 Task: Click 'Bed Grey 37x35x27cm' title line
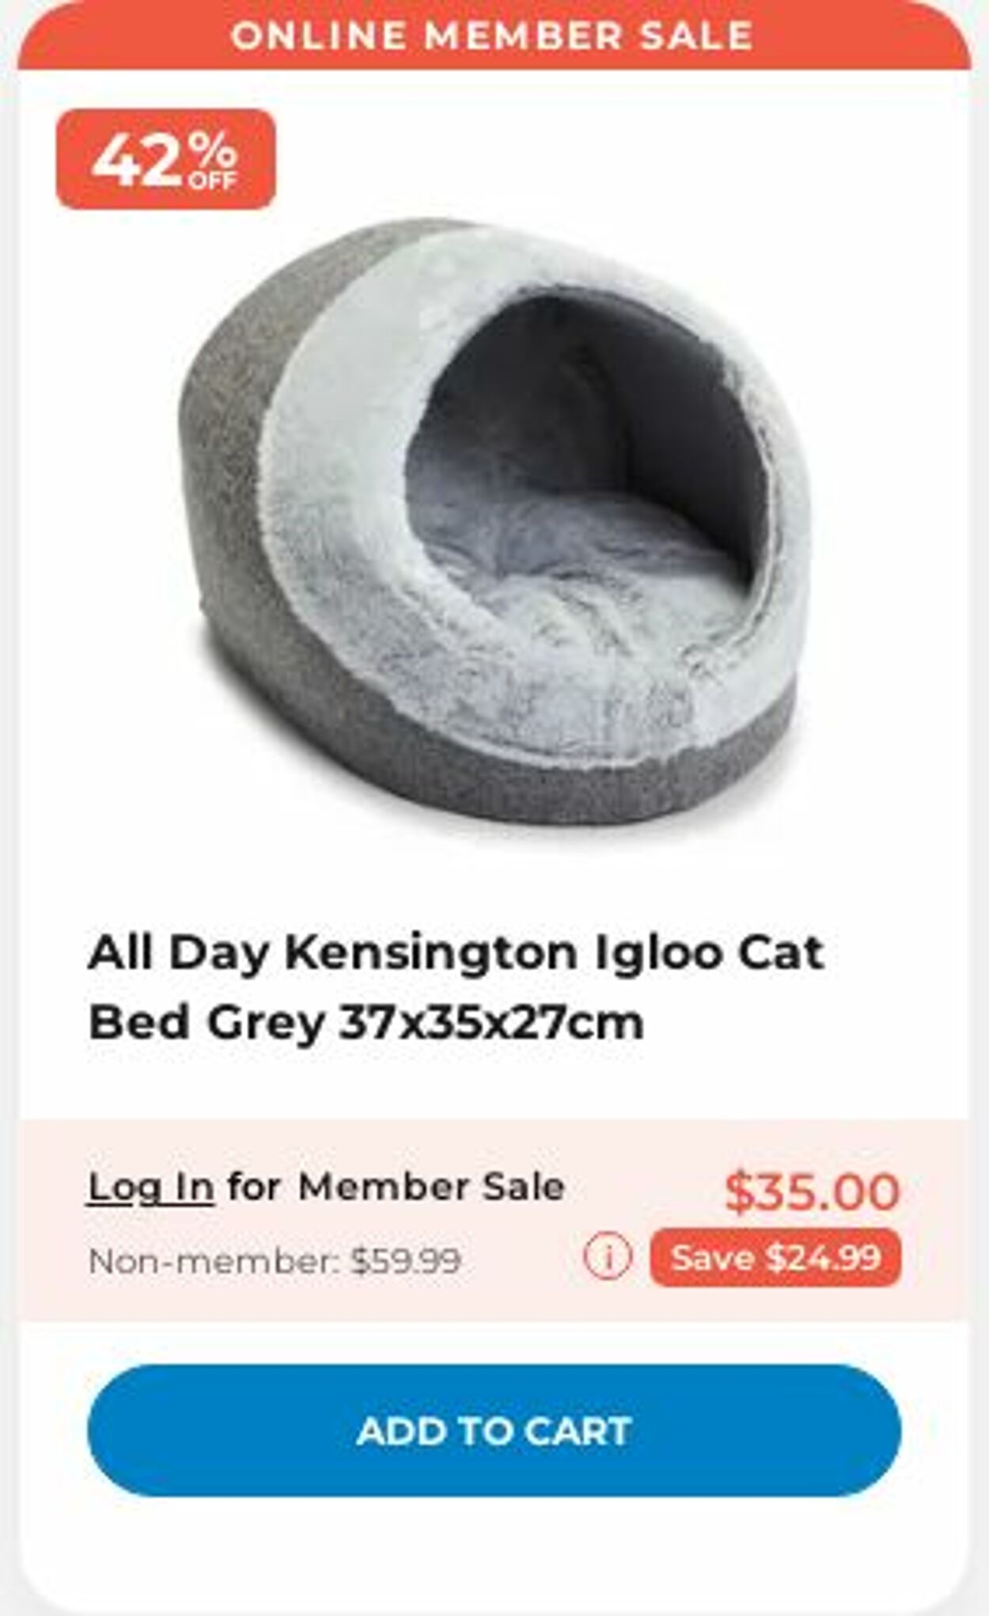(x=366, y=1022)
